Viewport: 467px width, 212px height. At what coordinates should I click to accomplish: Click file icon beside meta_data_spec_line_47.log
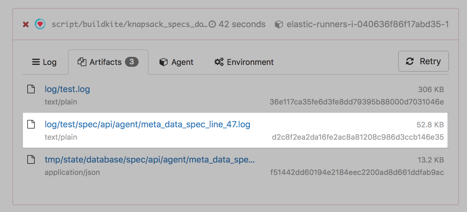tap(31, 125)
